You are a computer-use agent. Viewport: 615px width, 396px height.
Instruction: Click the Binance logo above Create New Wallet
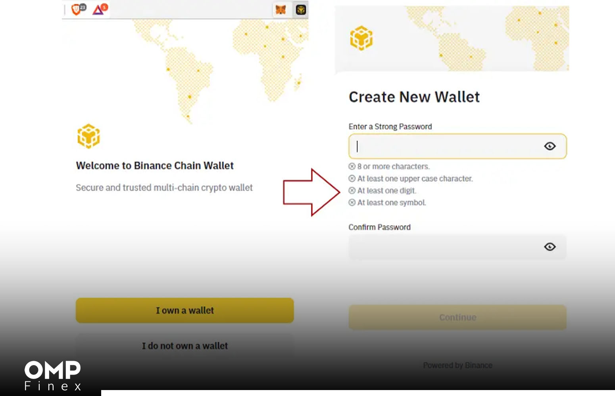click(361, 38)
